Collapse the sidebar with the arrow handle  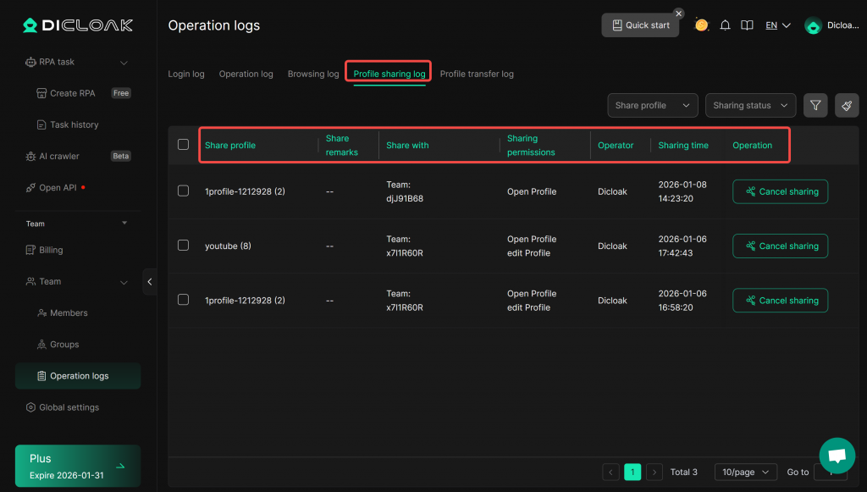click(x=150, y=281)
